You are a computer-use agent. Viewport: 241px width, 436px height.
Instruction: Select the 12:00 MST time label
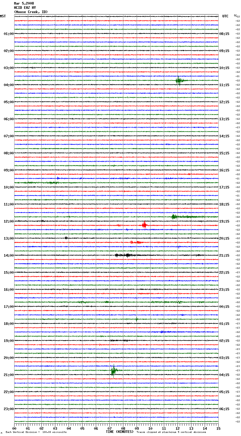click(x=9, y=221)
